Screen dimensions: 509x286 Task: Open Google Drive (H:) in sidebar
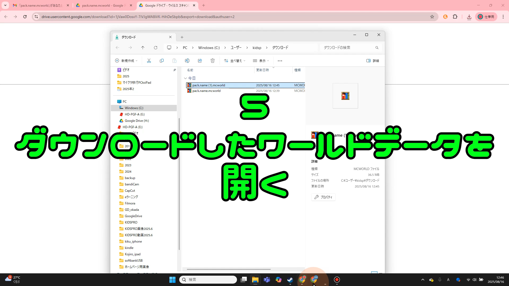[137, 121]
